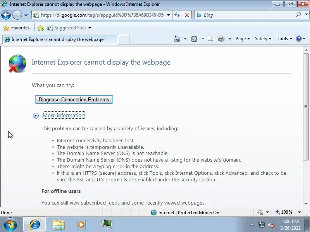Expand the Home button dropdown arrow
Viewport: 310px width, 232px height.
click(185, 39)
